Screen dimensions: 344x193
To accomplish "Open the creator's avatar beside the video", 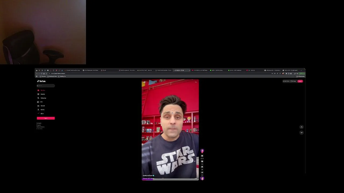I will (x=202, y=151).
